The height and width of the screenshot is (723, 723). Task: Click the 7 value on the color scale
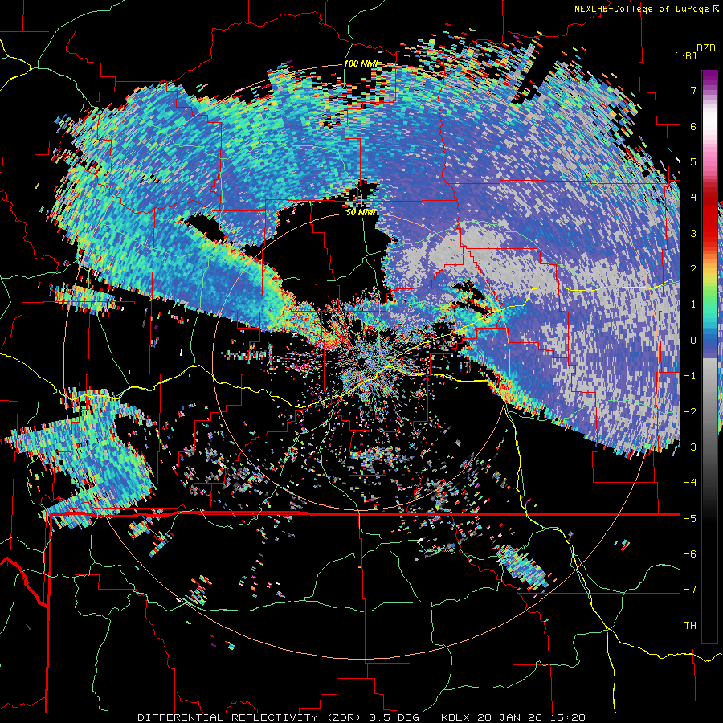(x=693, y=90)
